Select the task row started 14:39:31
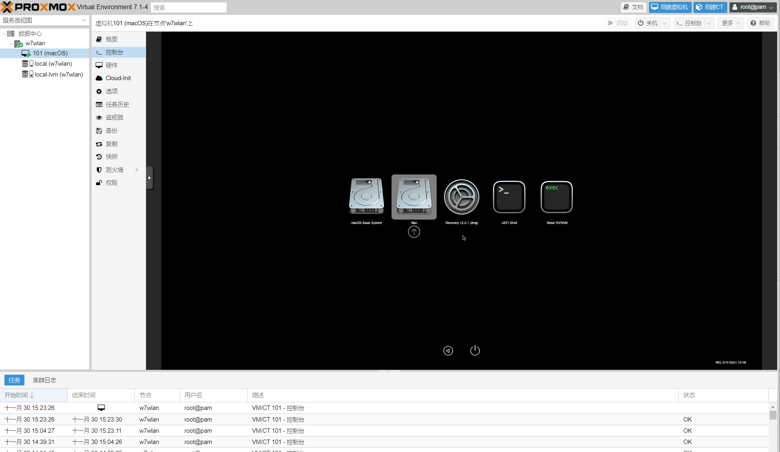The width and height of the screenshot is (780, 452). pyautogui.click(x=384, y=442)
